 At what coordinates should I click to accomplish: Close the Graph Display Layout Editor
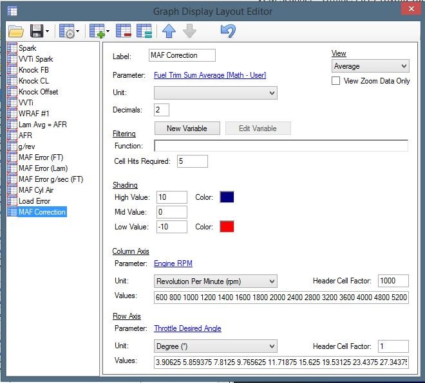411,9
